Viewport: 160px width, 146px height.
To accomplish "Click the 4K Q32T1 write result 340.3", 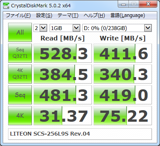I will pyautogui.click(x=123, y=74).
